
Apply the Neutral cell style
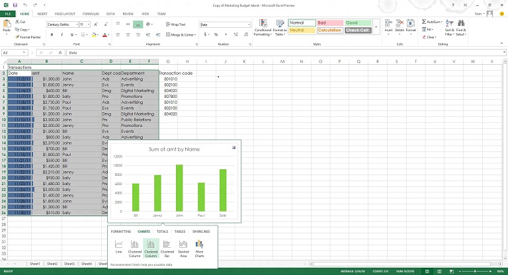[302, 30]
